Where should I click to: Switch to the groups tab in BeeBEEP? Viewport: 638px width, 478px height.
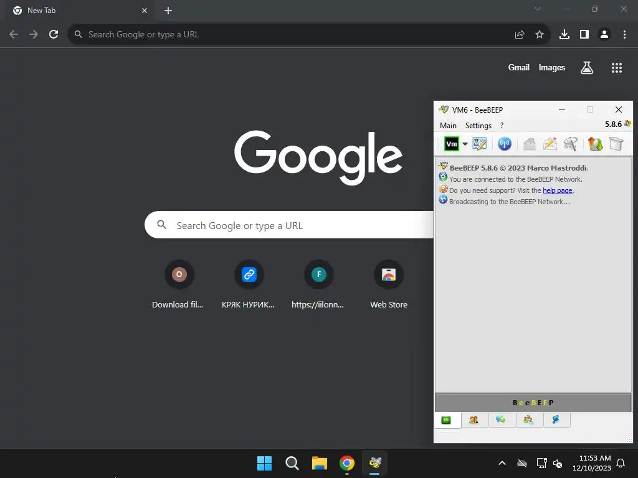pos(528,420)
